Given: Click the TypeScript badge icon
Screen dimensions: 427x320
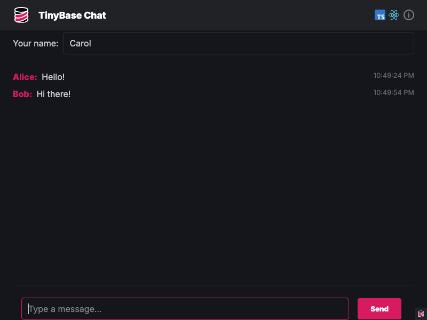Looking at the screenshot, I should [380, 15].
